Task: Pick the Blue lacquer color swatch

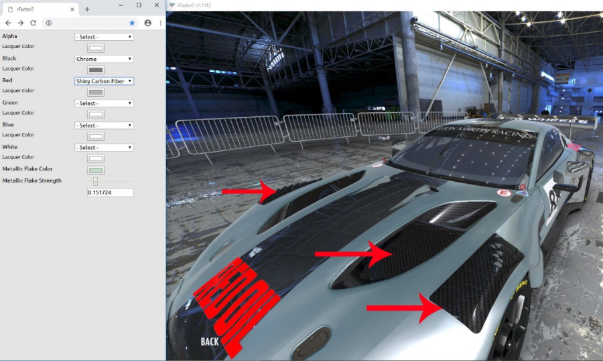Action: click(x=96, y=136)
